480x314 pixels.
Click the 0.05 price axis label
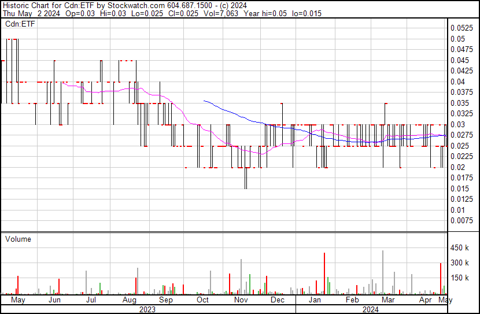[457, 39]
